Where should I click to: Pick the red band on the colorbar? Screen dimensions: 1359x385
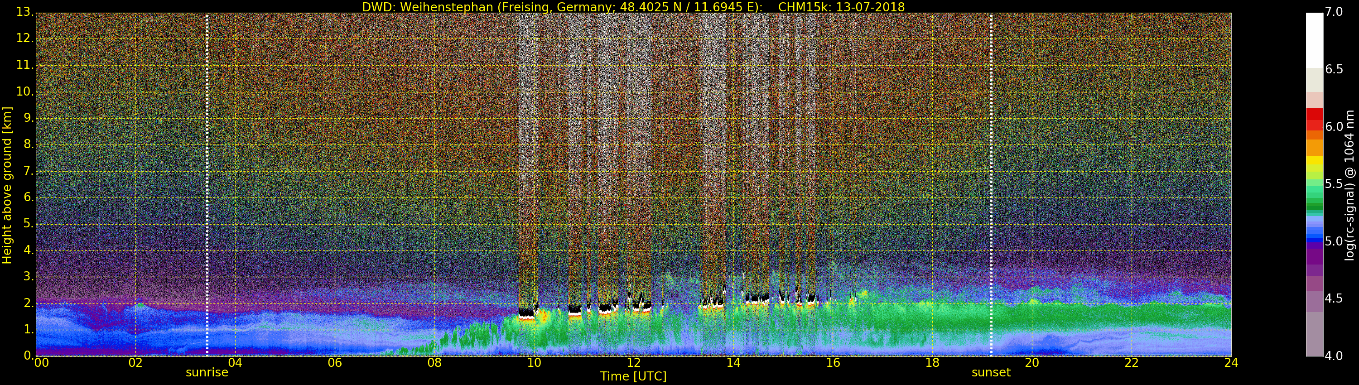tap(1314, 119)
